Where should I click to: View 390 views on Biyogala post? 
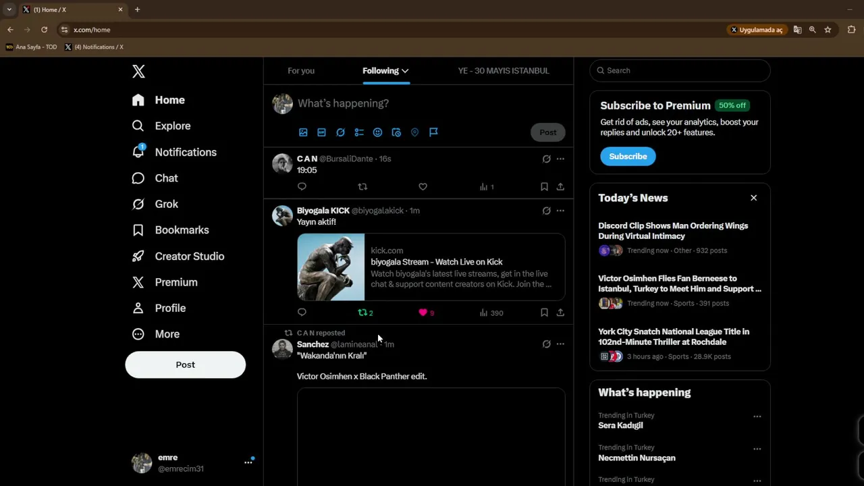(491, 313)
